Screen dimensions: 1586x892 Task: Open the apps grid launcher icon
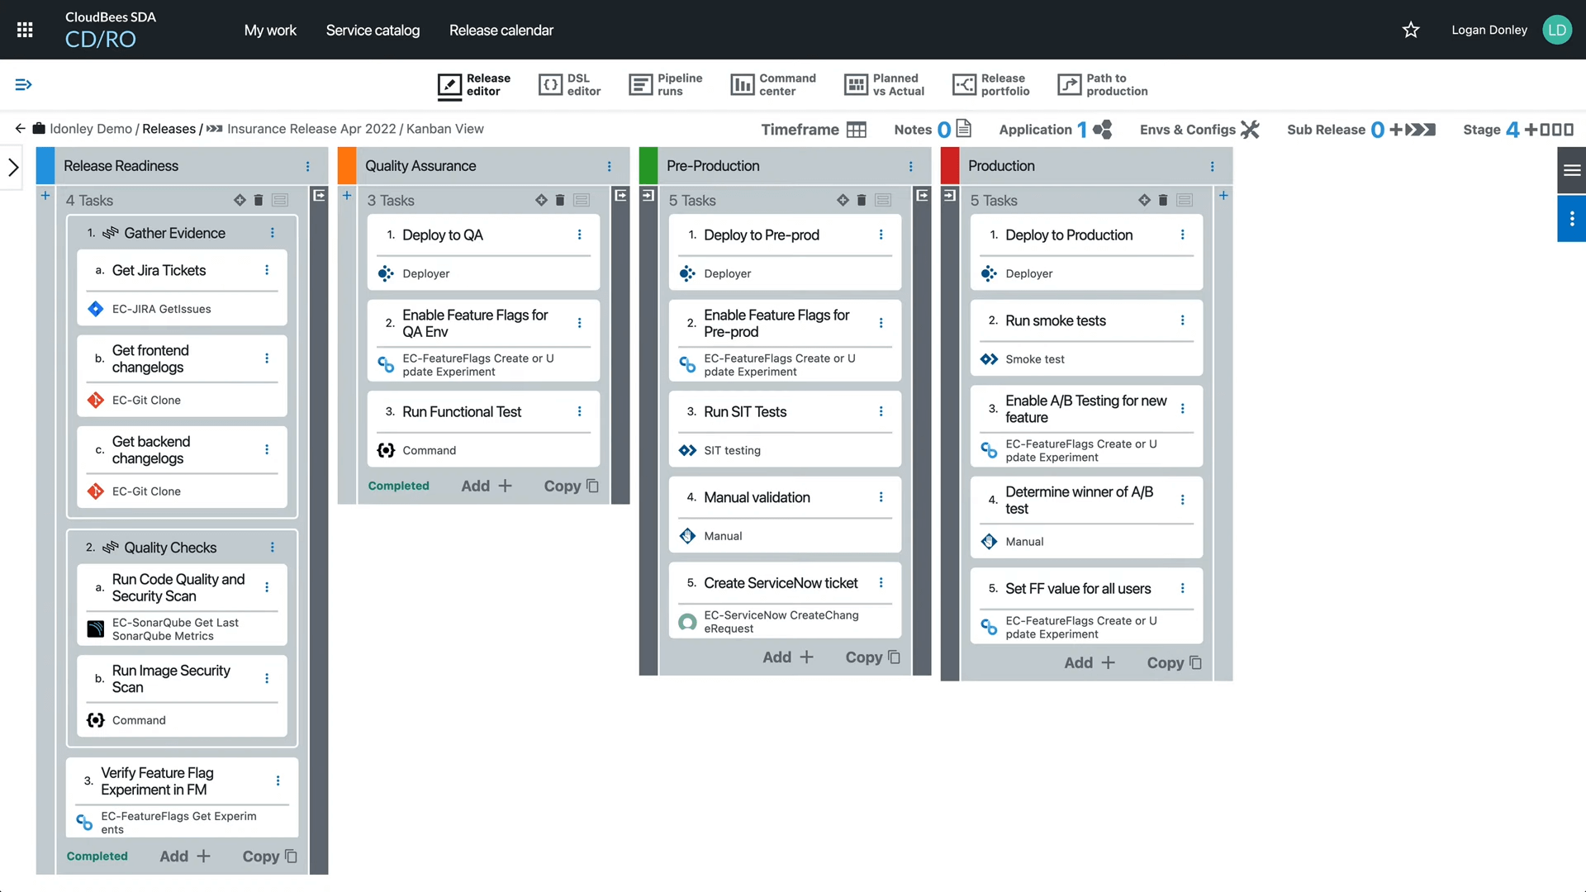pos(25,30)
